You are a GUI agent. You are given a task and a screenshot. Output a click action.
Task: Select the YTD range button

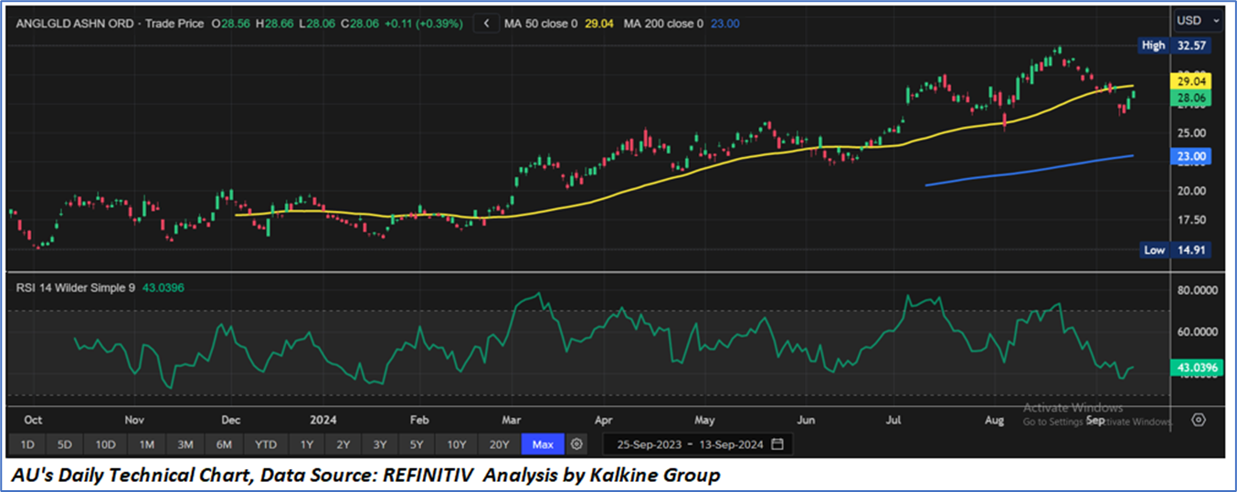pos(266,445)
